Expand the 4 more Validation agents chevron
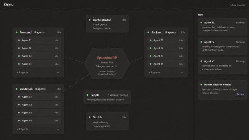 pyautogui.click(x=58, y=129)
